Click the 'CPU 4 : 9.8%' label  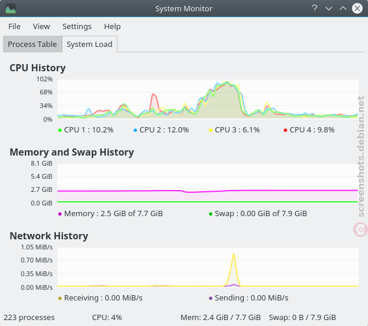(x=312, y=130)
